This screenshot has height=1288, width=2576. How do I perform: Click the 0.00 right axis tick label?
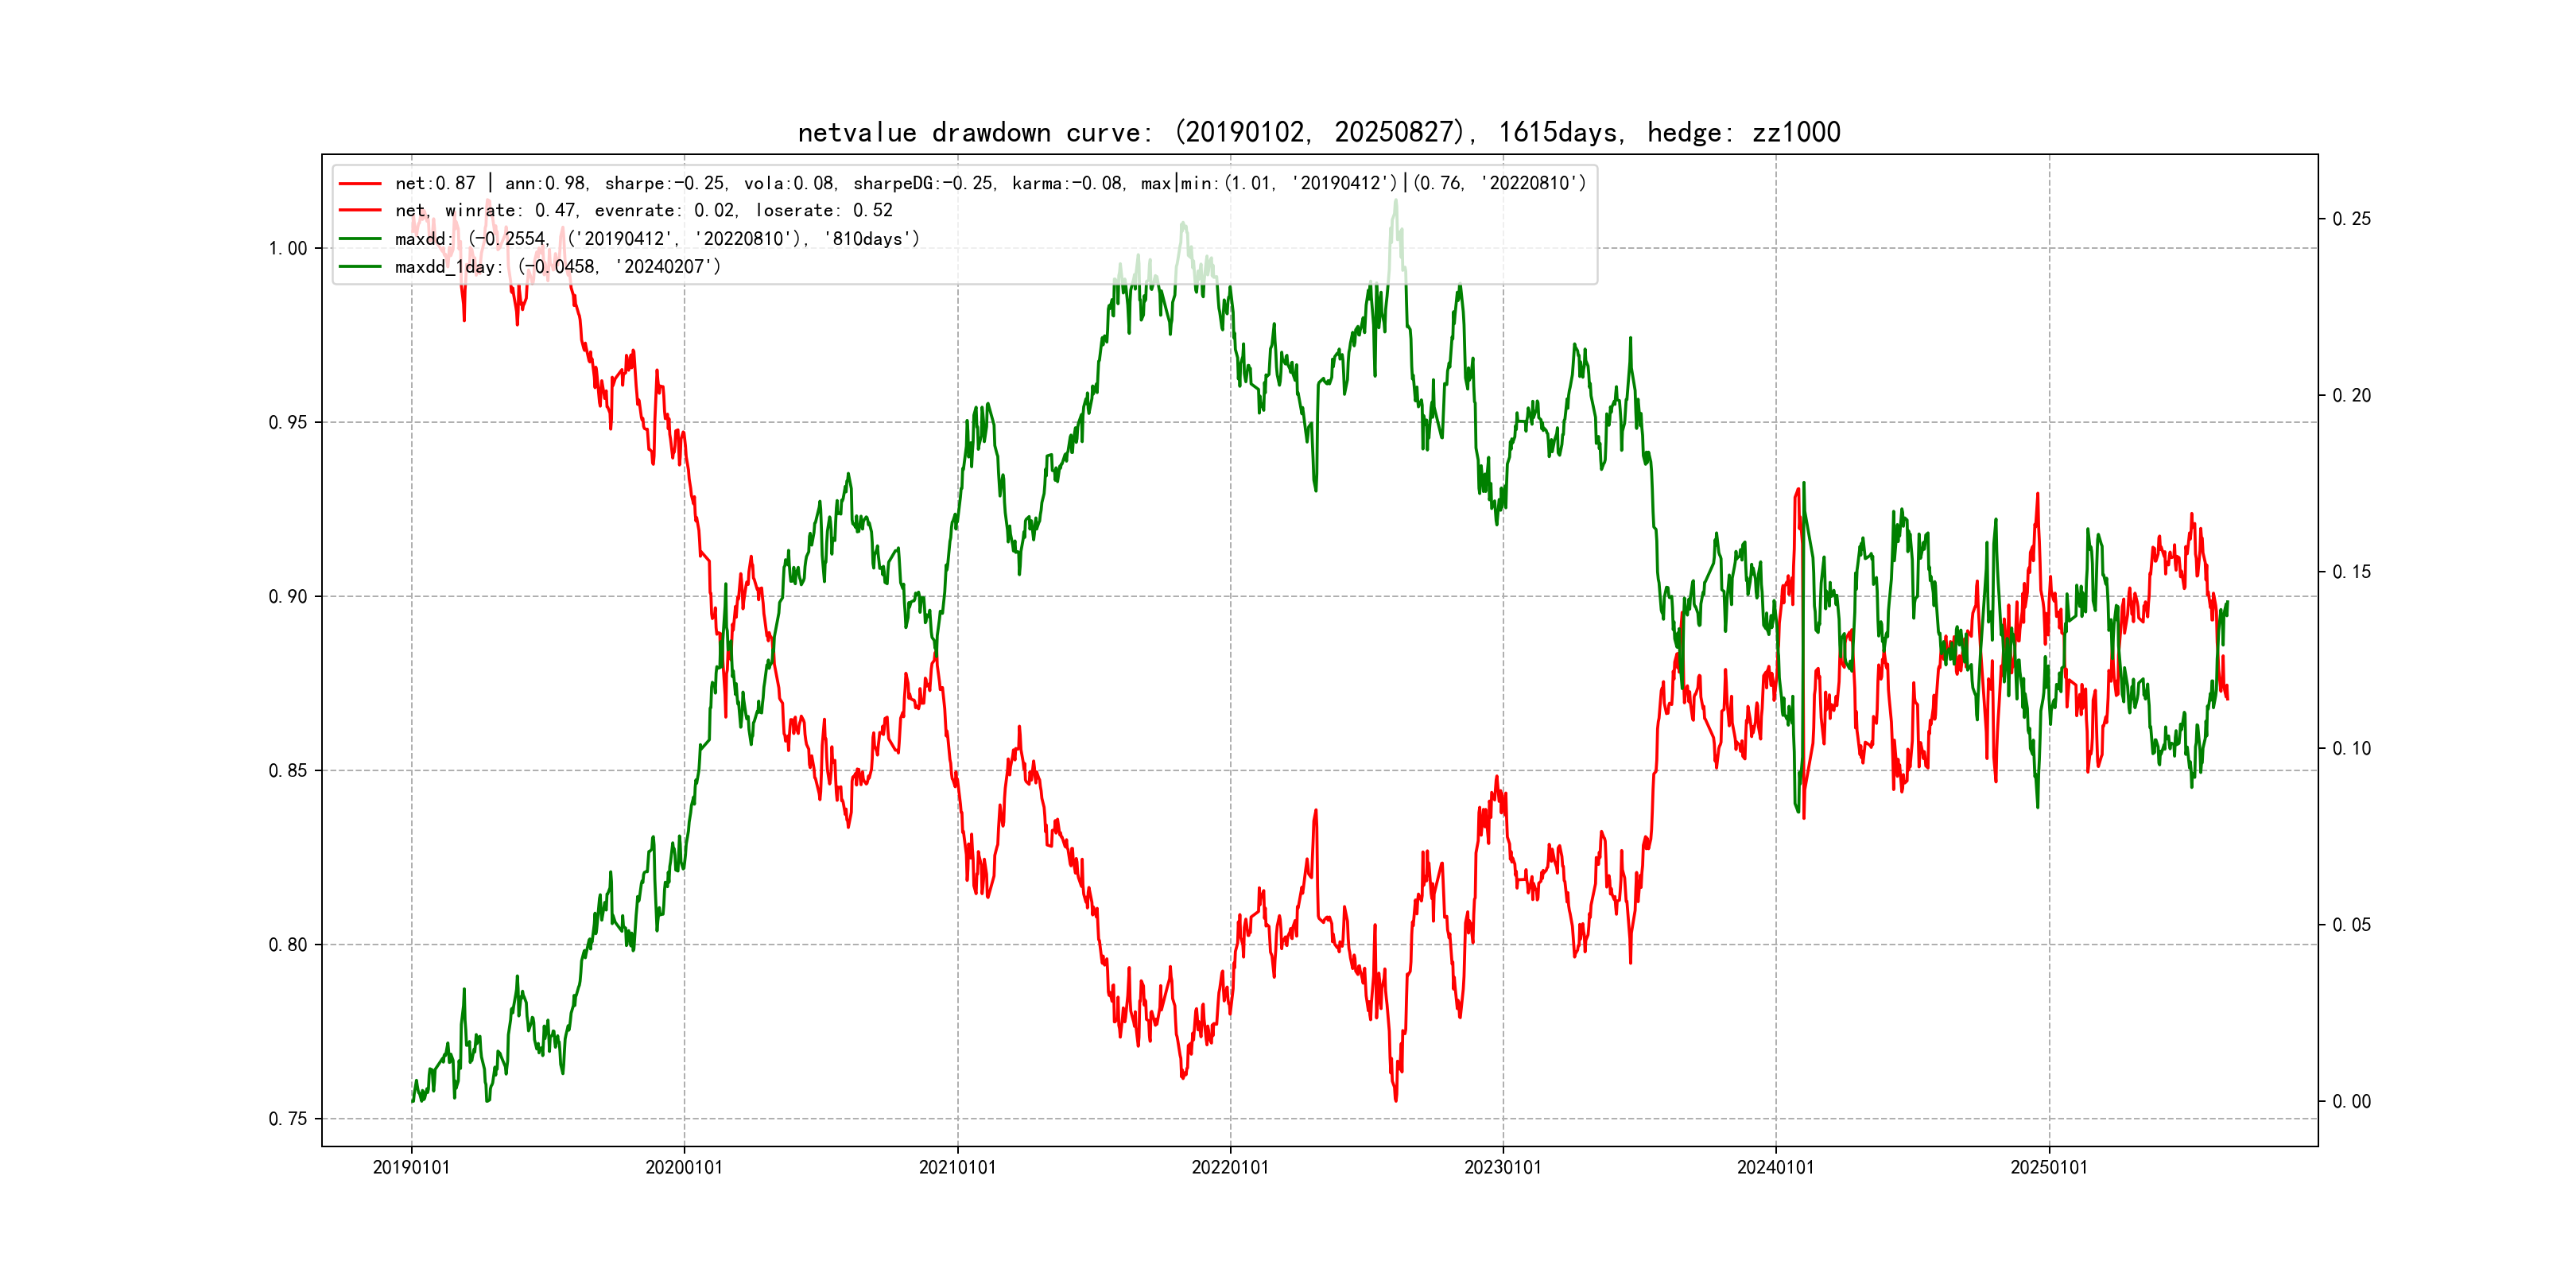click(2351, 1101)
